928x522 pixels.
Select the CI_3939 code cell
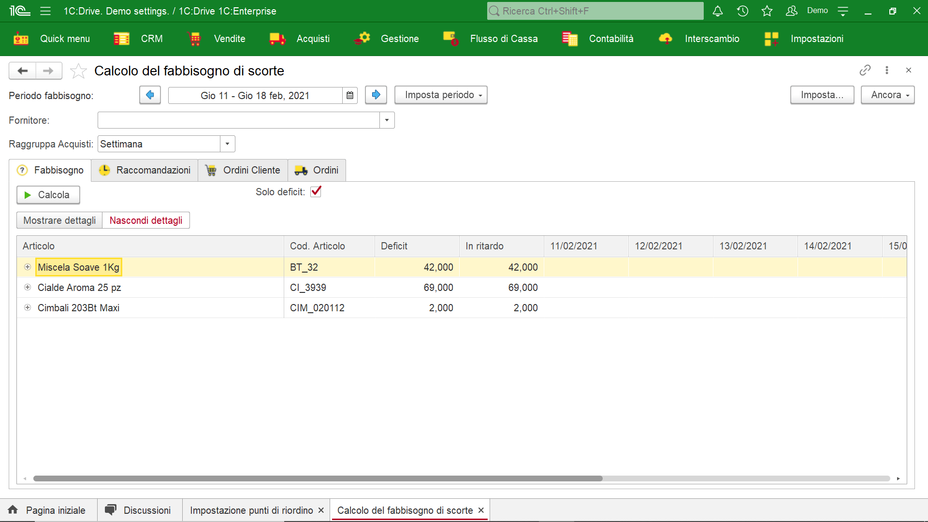[329, 288]
